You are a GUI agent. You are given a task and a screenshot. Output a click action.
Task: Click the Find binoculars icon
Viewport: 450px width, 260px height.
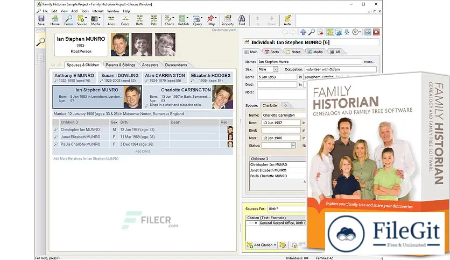(242, 20)
